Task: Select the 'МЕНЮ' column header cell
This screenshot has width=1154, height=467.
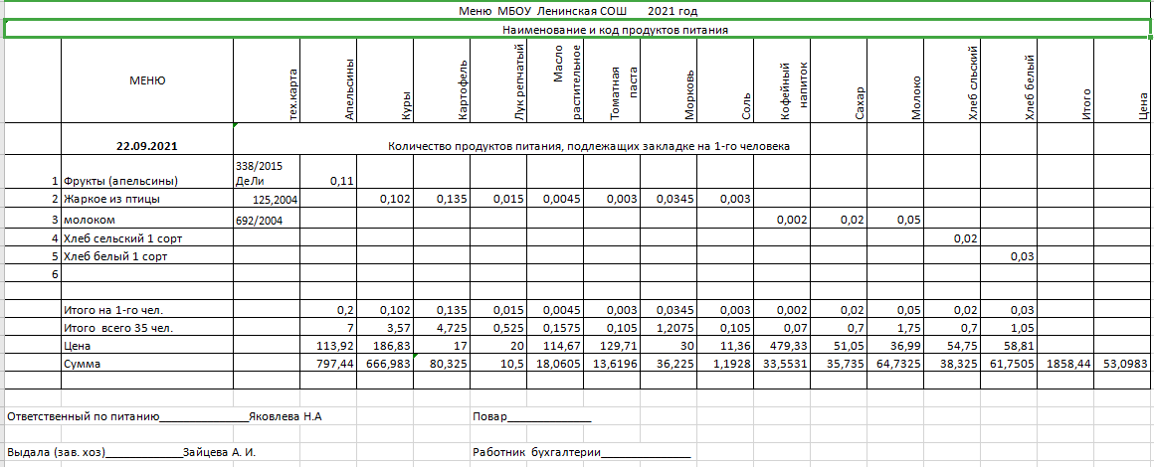Action: pos(147,80)
